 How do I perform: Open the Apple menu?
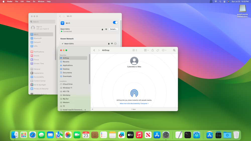pyautogui.click(x=4, y=2)
